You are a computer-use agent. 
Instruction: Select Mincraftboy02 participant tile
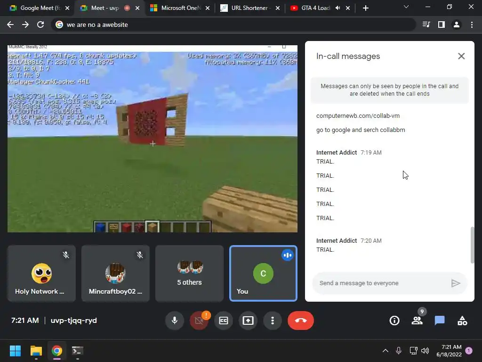[x=115, y=273]
